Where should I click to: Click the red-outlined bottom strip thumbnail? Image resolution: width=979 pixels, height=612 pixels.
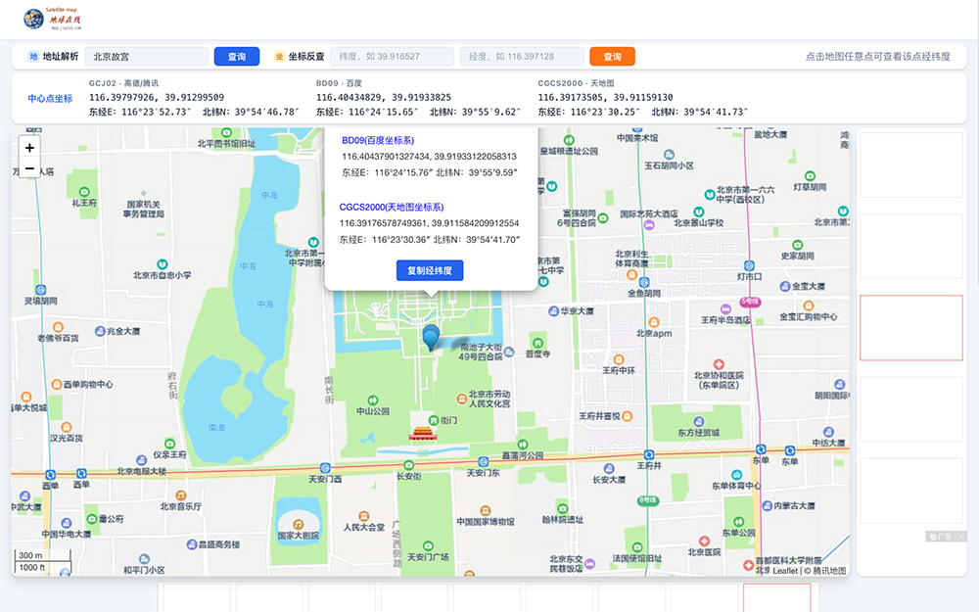776,598
